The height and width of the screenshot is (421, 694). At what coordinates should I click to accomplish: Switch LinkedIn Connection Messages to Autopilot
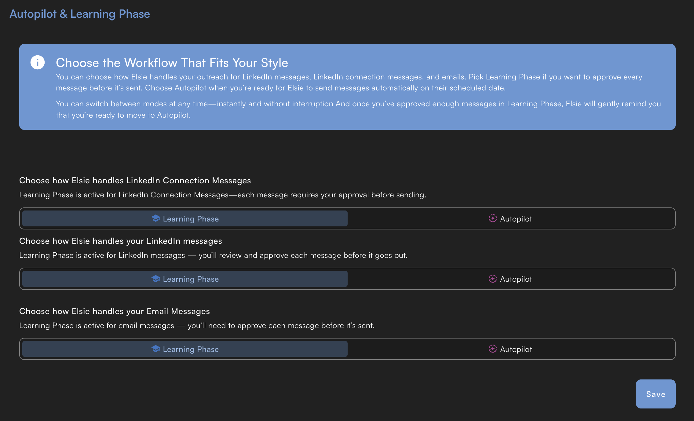(x=510, y=219)
